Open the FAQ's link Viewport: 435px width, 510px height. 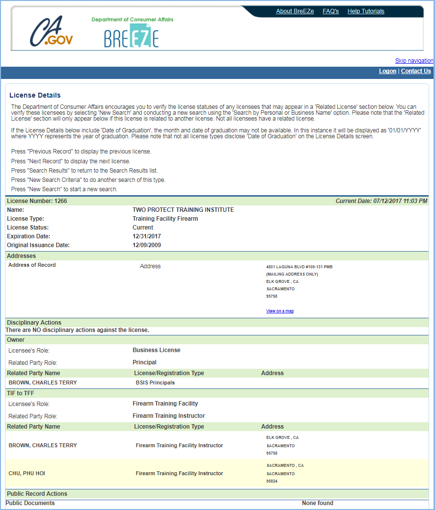click(330, 11)
